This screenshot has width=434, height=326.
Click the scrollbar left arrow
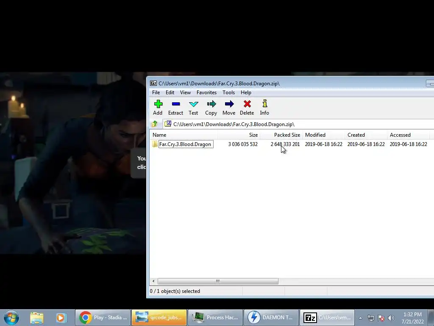click(x=153, y=281)
